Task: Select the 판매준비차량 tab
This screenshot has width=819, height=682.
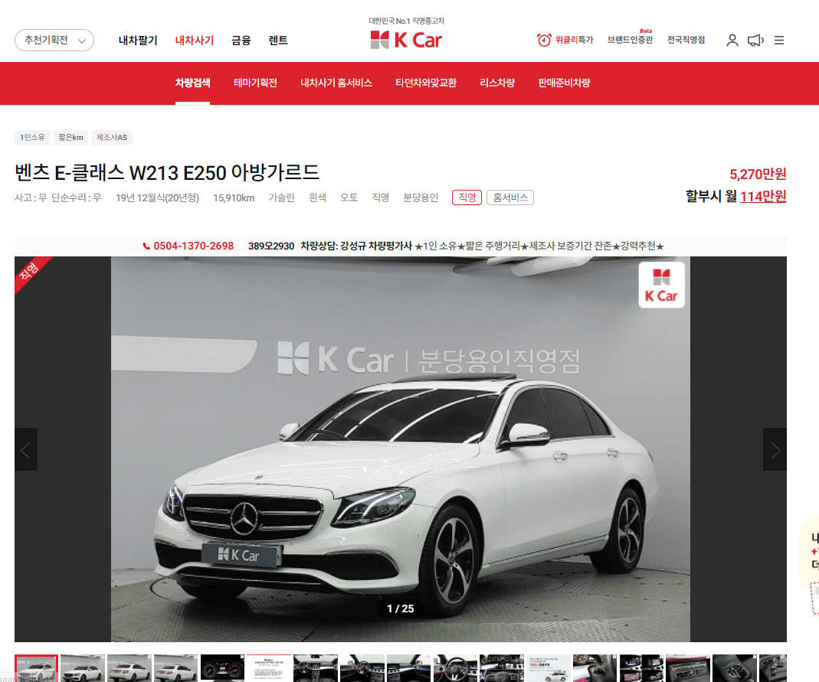Action: click(564, 83)
